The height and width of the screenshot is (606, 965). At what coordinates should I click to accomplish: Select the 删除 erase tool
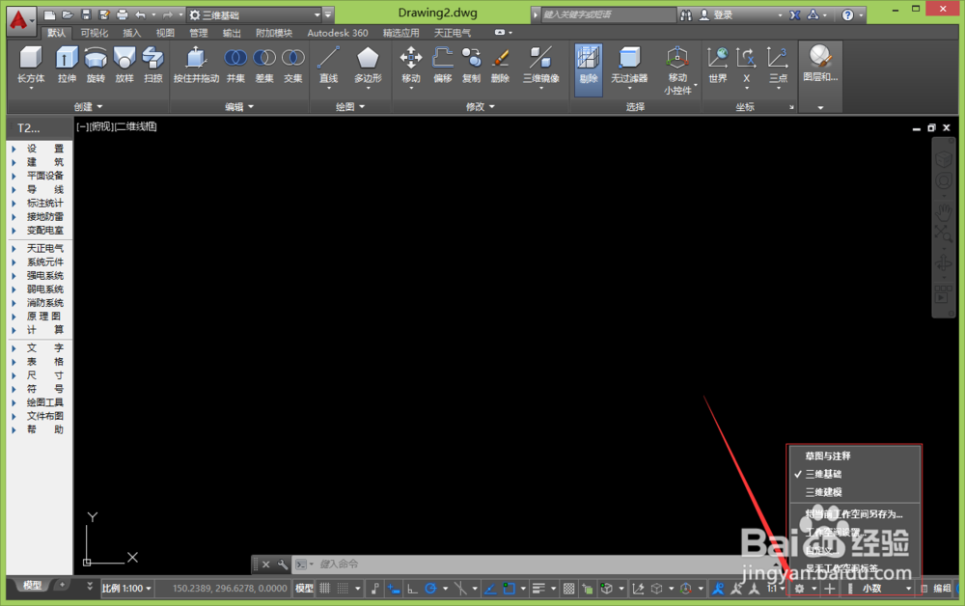pyautogui.click(x=500, y=66)
